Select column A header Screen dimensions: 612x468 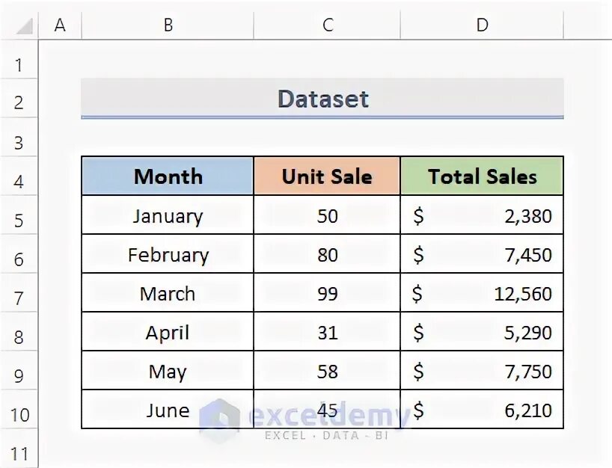point(60,25)
